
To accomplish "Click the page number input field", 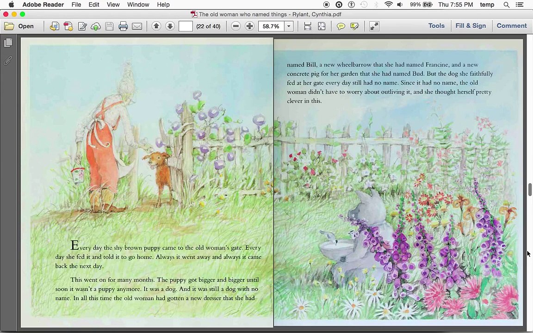I will click(x=186, y=26).
